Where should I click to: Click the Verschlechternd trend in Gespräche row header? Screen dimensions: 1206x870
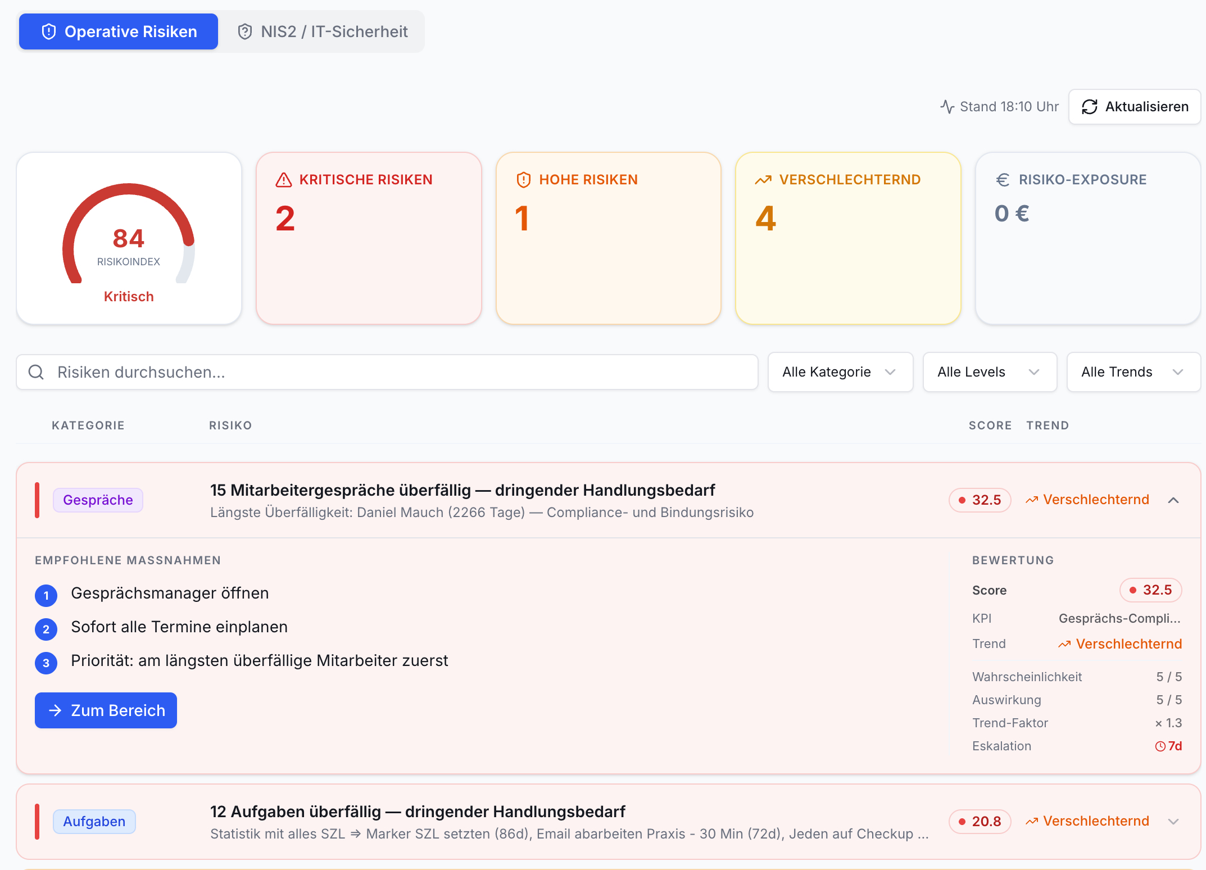tap(1087, 500)
